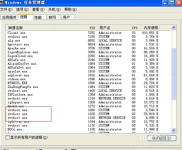Select the explorer.exe process
This screenshot has width=182, height=150.
coord(88,75)
